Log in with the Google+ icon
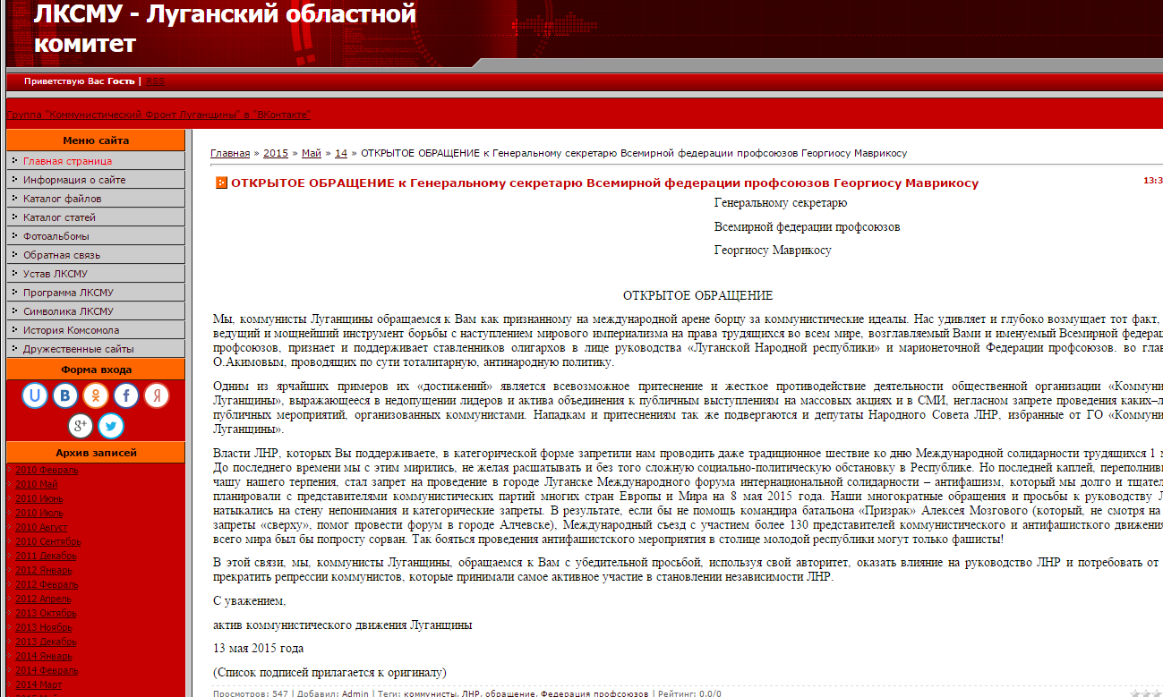The width and height of the screenshot is (1163, 697). pyautogui.click(x=81, y=426)
